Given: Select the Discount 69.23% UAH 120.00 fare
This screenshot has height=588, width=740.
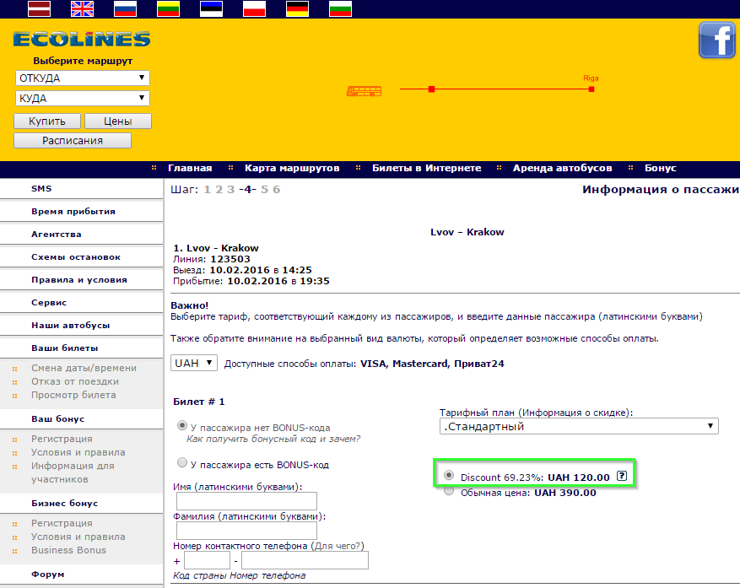Looking at the screenshot, I should pyautogui.click(x=449, y=475).
